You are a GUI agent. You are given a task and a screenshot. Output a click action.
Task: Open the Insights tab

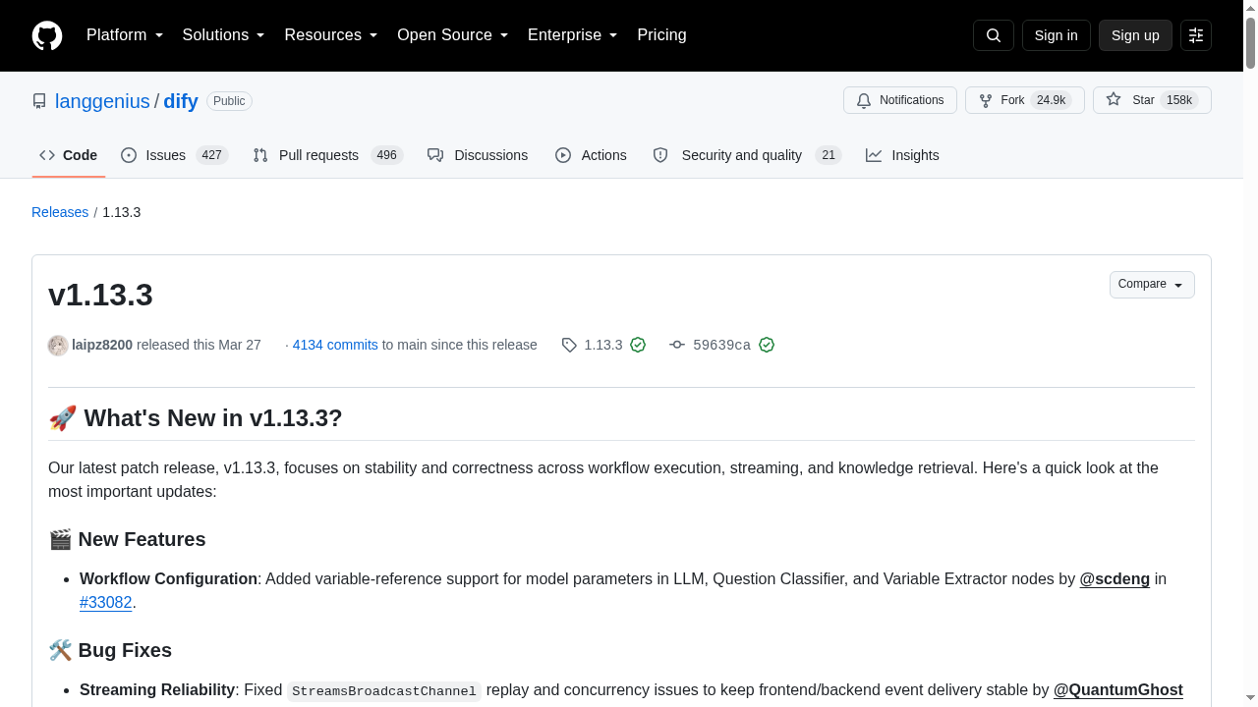[902, 155]
